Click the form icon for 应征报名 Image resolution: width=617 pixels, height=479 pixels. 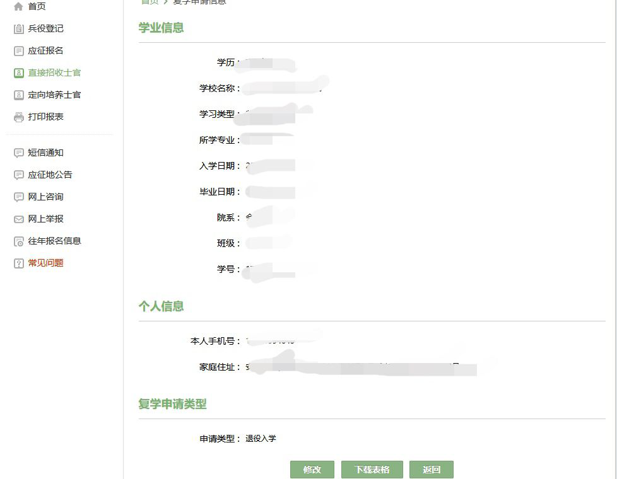(x=18, y=50)
